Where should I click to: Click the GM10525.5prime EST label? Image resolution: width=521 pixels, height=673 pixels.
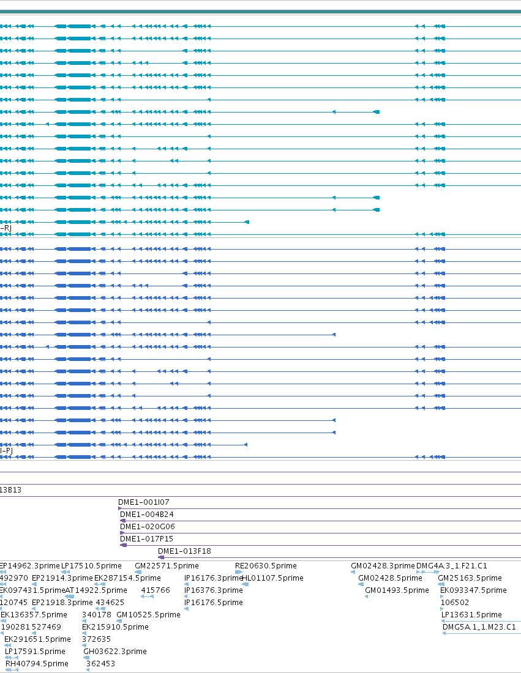point(148,615)
